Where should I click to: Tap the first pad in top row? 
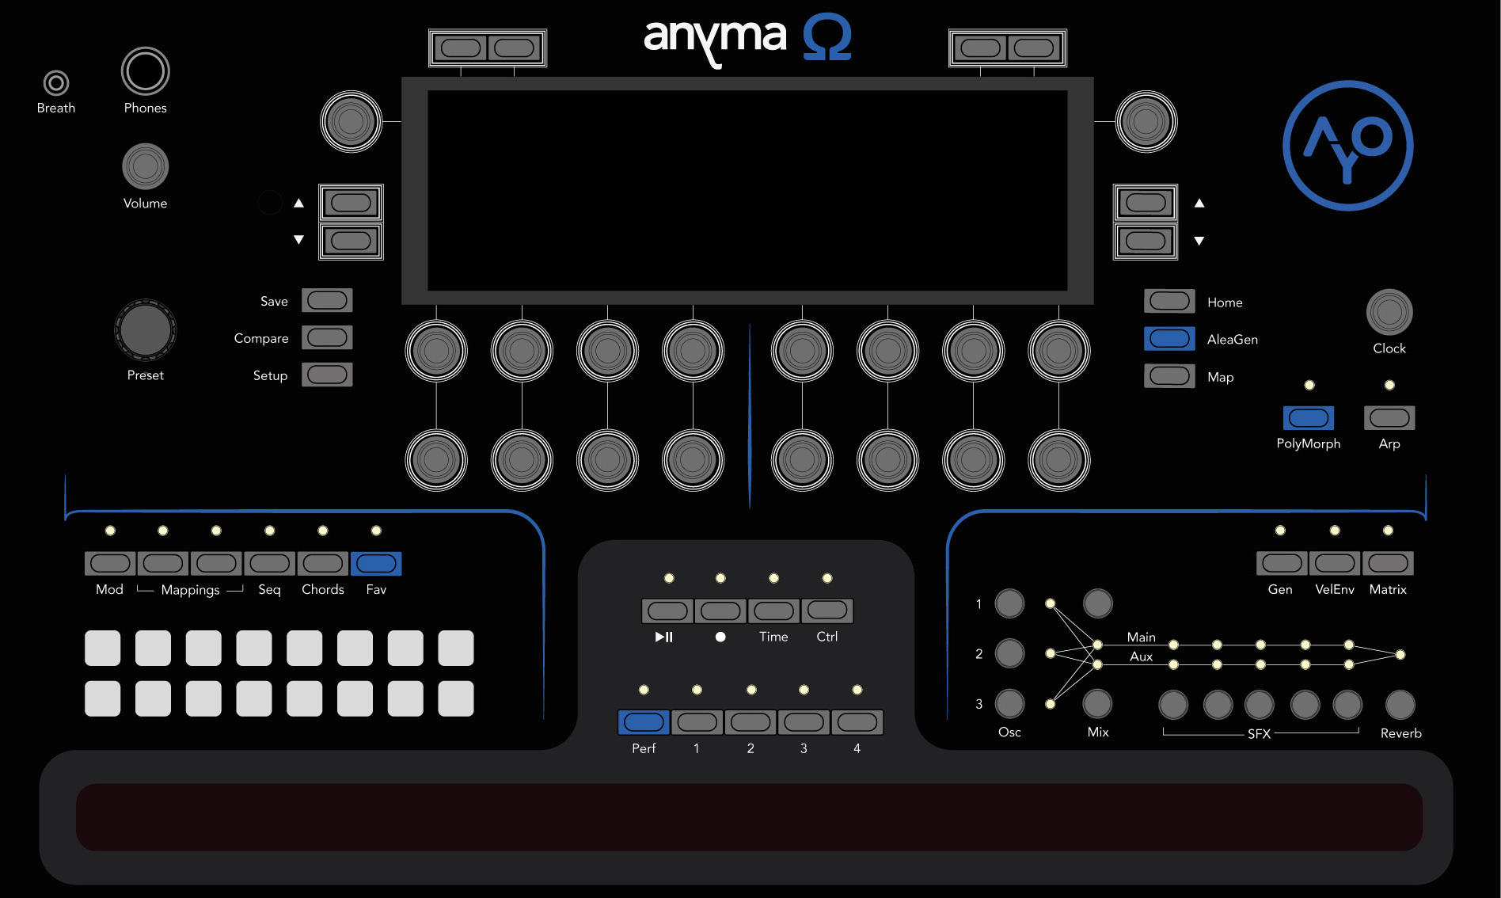click(103, 648)
